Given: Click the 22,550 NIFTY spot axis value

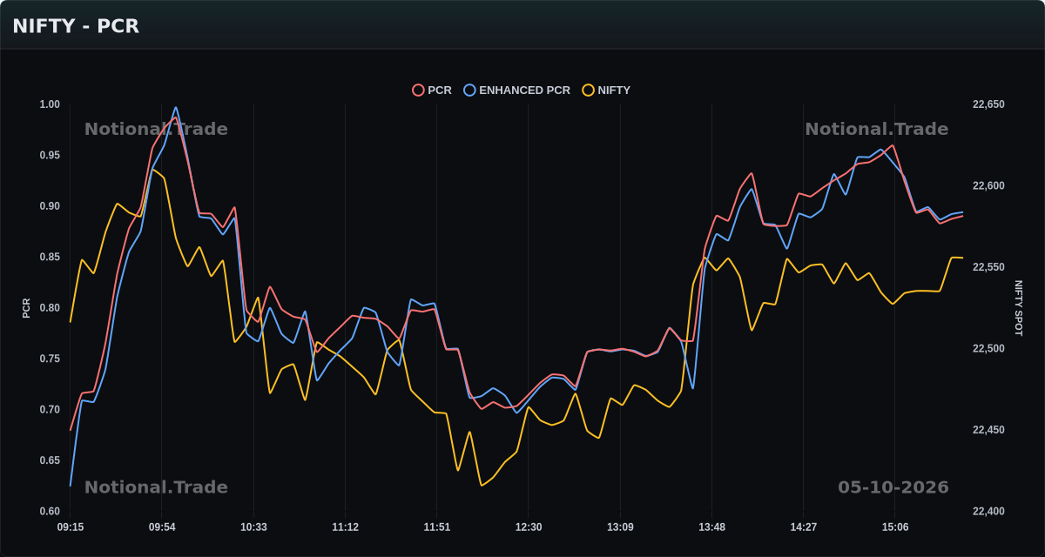Looking at the screenshot, I should click(988, 267).
